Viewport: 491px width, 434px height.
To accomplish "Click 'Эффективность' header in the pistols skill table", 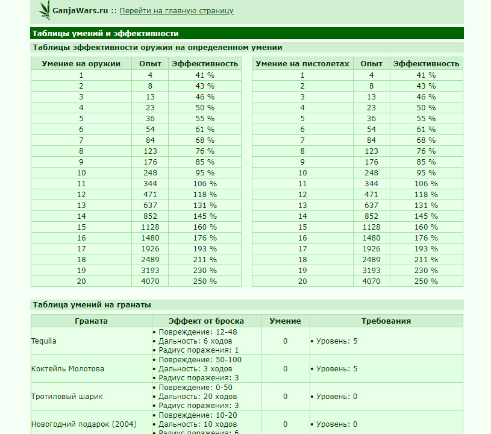I will (x=426, y=64).
